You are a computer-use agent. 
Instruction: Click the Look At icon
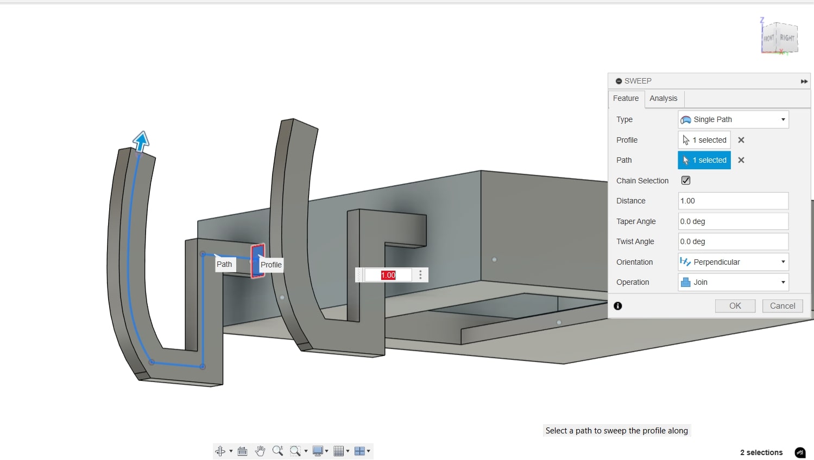pos(243,451)
